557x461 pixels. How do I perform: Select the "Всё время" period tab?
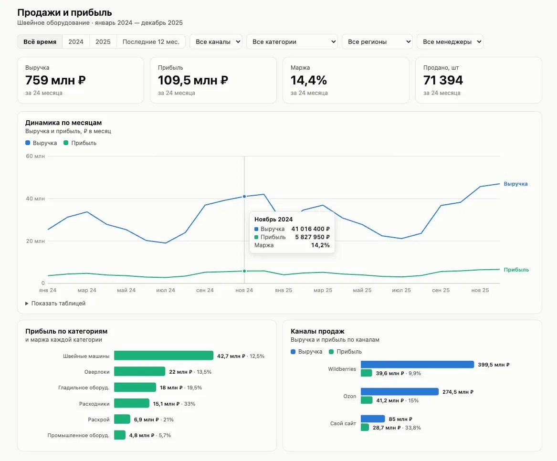[x=40, y=42]
